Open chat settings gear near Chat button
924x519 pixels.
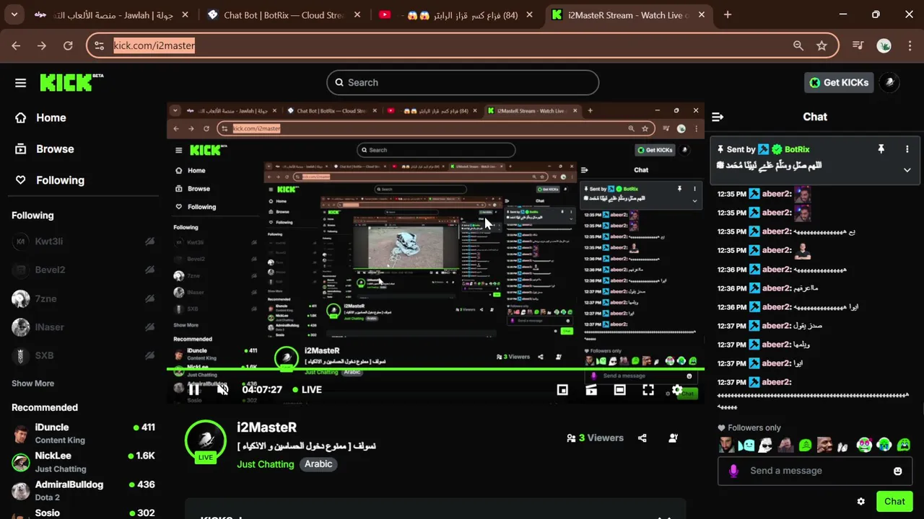point(860,502)
